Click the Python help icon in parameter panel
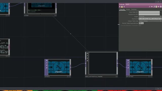The image size is (162, 91). click(x=122, y=7)
